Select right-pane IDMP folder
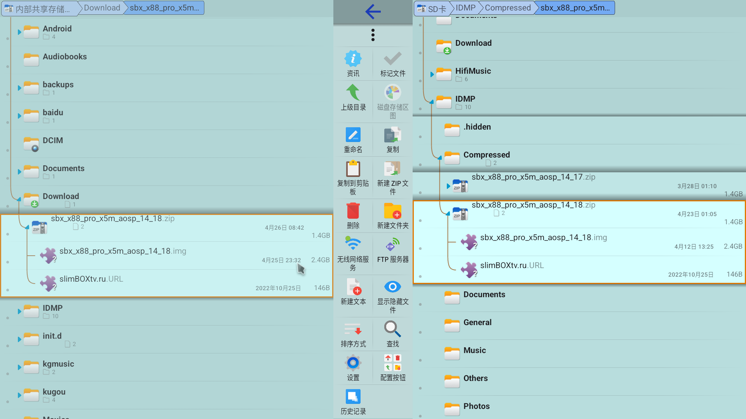746x419 pixels. tap(579, 102)
